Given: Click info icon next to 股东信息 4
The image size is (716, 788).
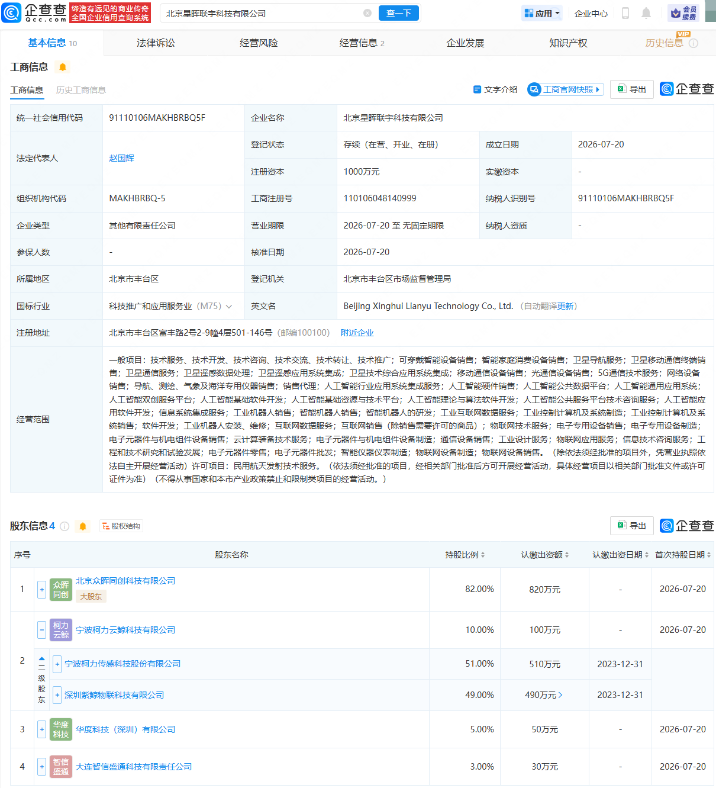Looking at the screenshot, I should click(64, 526).
